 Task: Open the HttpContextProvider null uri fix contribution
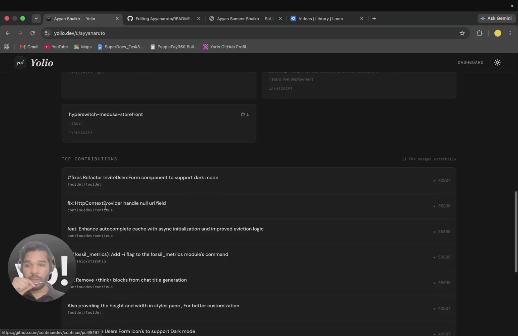[259, 206]
